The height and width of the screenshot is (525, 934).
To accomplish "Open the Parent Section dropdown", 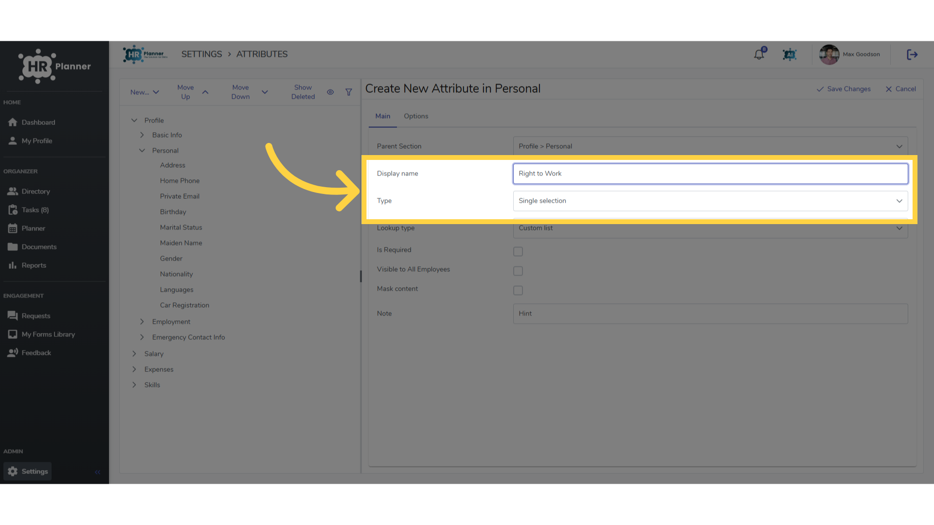I will tap(710, 146).
